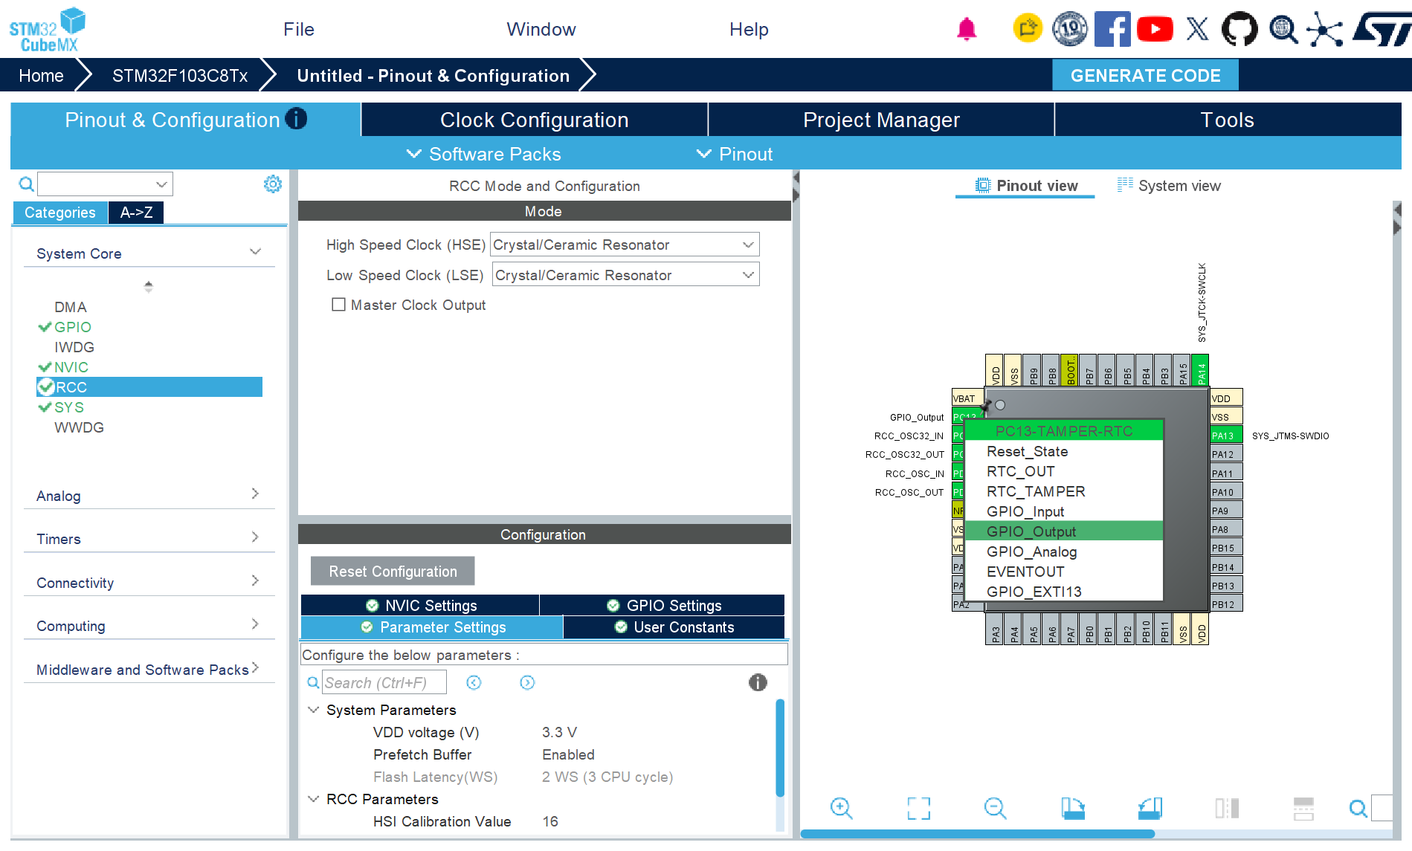Click the parameter Search (Ctrl+F) field
The width and height of the screenshot is (1412, 851).
(x=384, y=682)
